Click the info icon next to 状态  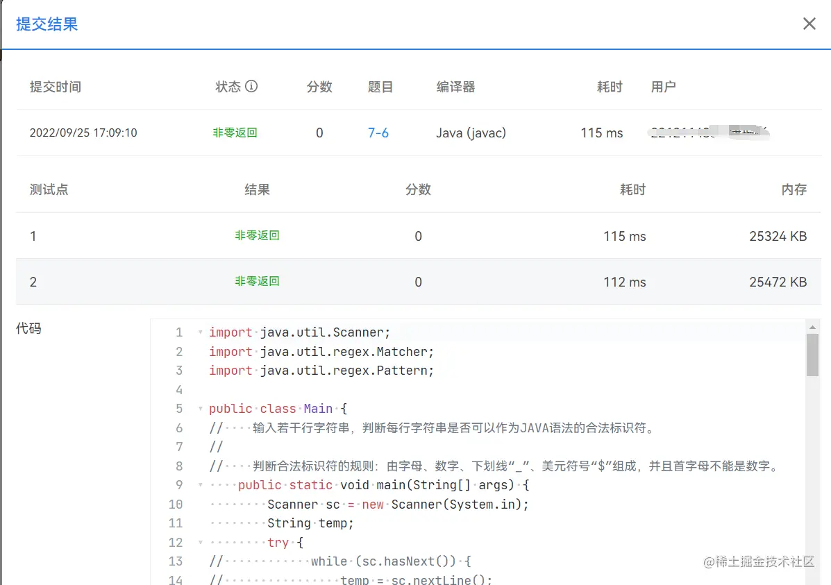[251, 86]
